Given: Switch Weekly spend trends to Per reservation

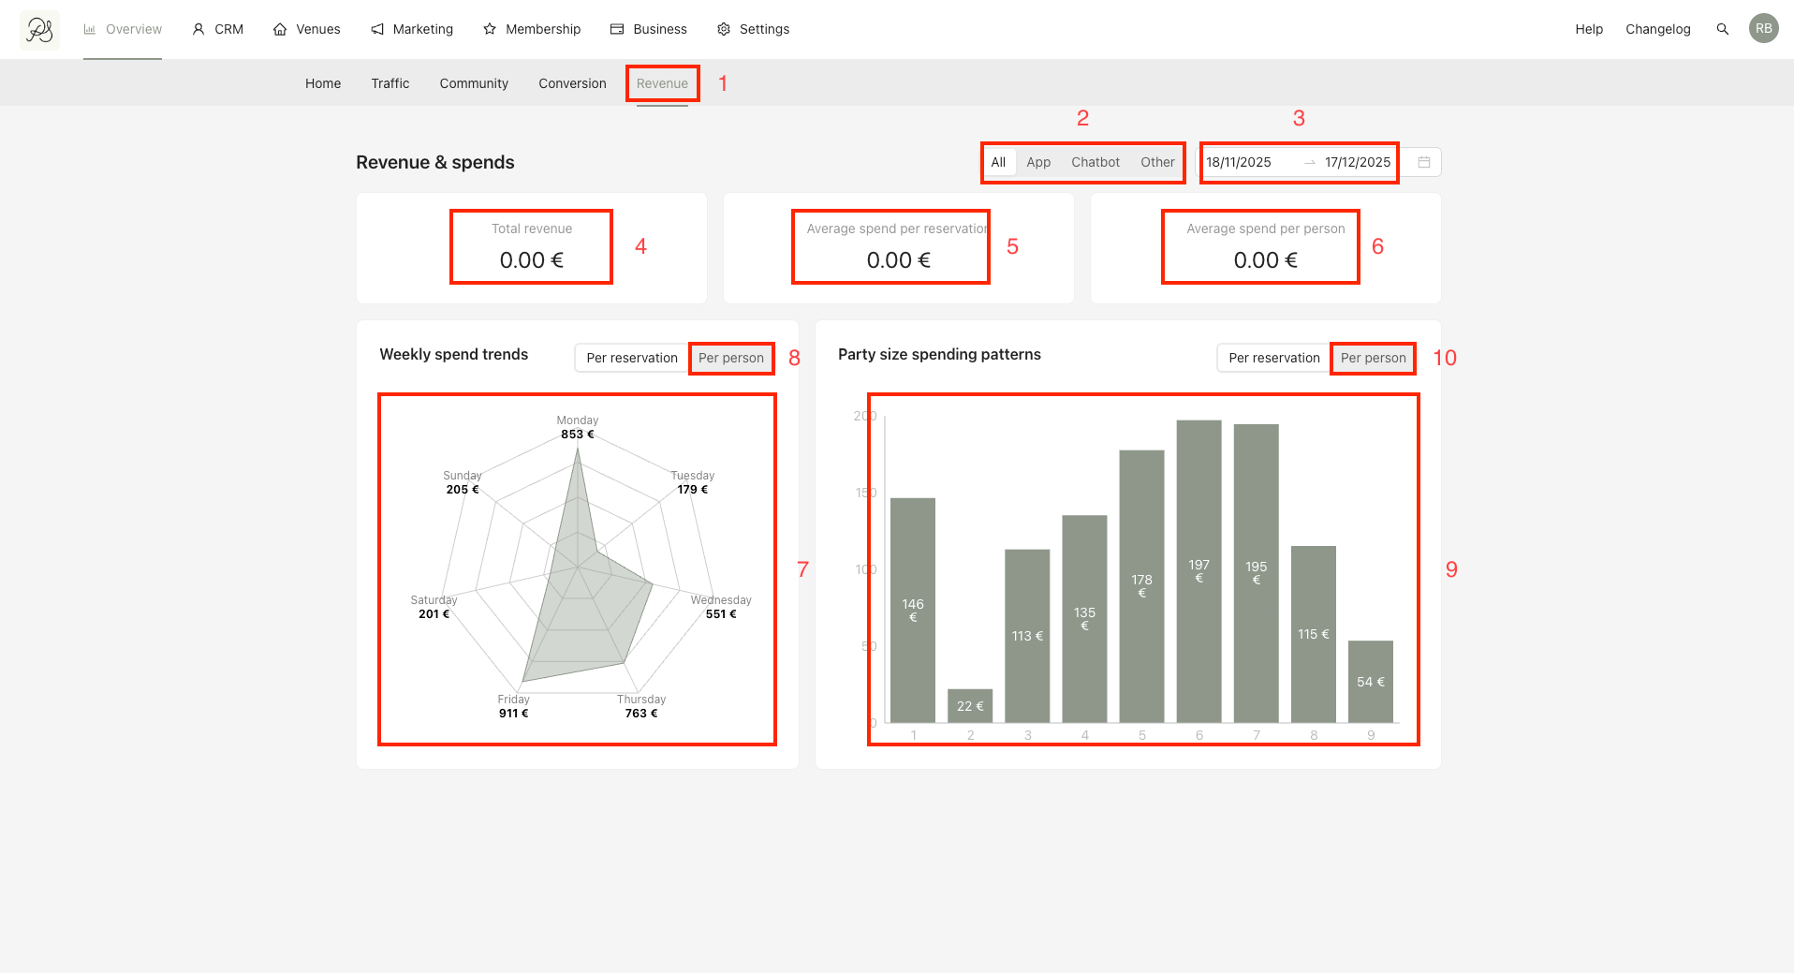Looking at the screenshot, I should pyautogui.click(x=632, y=358).
